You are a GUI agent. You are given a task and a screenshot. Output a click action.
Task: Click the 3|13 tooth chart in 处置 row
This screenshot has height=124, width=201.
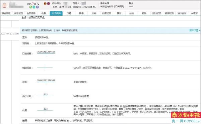[x=45, y=110]
